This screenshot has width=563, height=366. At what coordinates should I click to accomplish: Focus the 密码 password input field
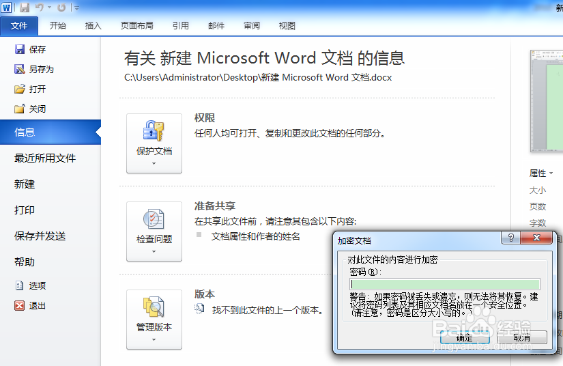pyautogui.click(x=444, y=284)
